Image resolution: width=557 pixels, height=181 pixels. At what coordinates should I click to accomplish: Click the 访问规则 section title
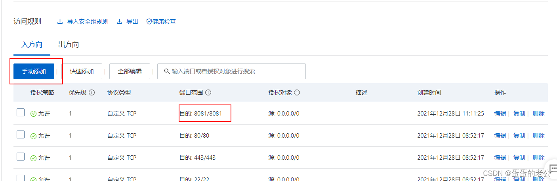click(27, 21)
